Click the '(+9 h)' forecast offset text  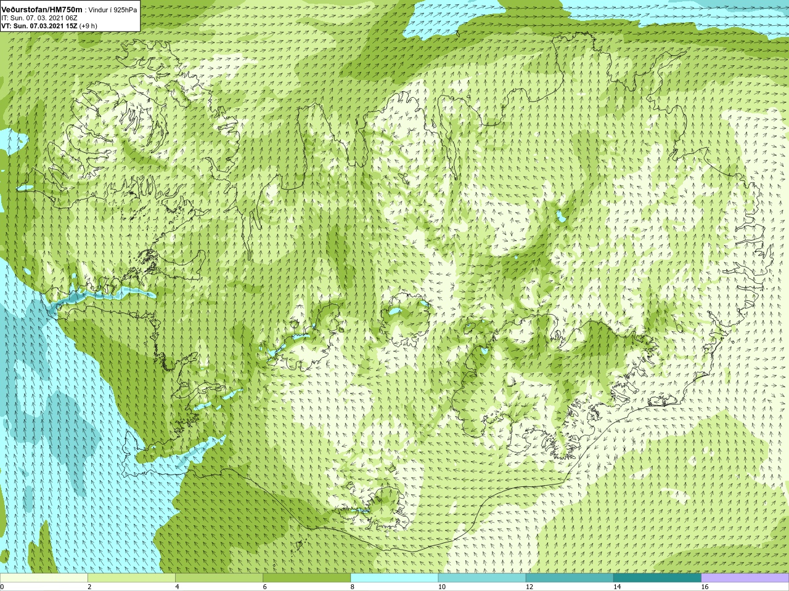tap(88, 26)
